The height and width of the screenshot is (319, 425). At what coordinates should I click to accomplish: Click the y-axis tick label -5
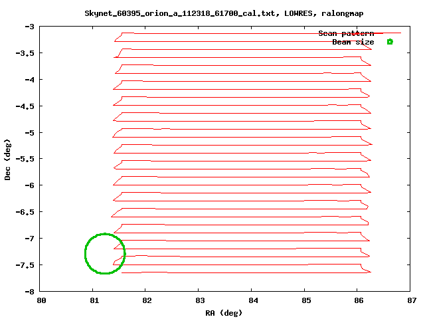coord(29,133)
